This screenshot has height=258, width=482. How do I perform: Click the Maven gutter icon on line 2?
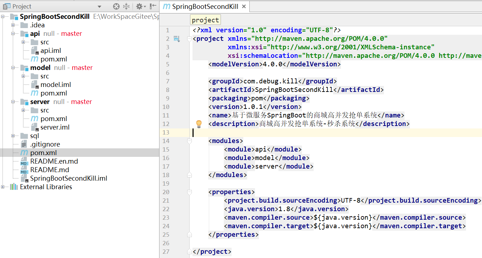[177, 39]
